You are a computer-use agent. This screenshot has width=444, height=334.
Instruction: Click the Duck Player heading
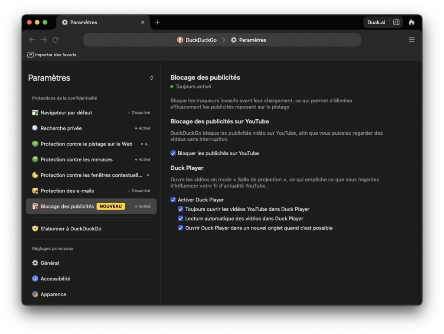point(187,168)
